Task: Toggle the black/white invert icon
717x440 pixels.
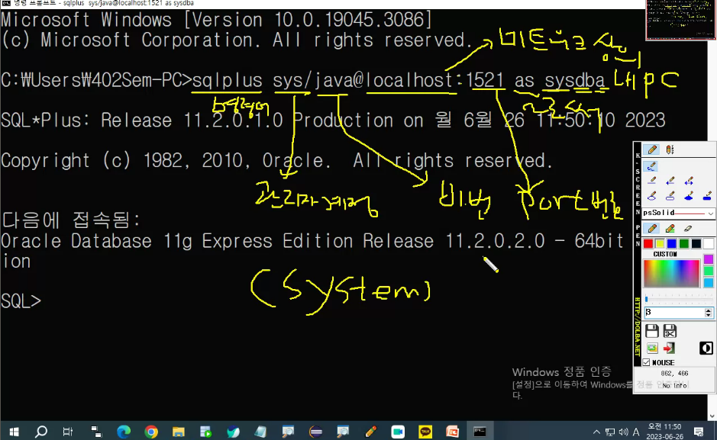Action: pos(706,348)
